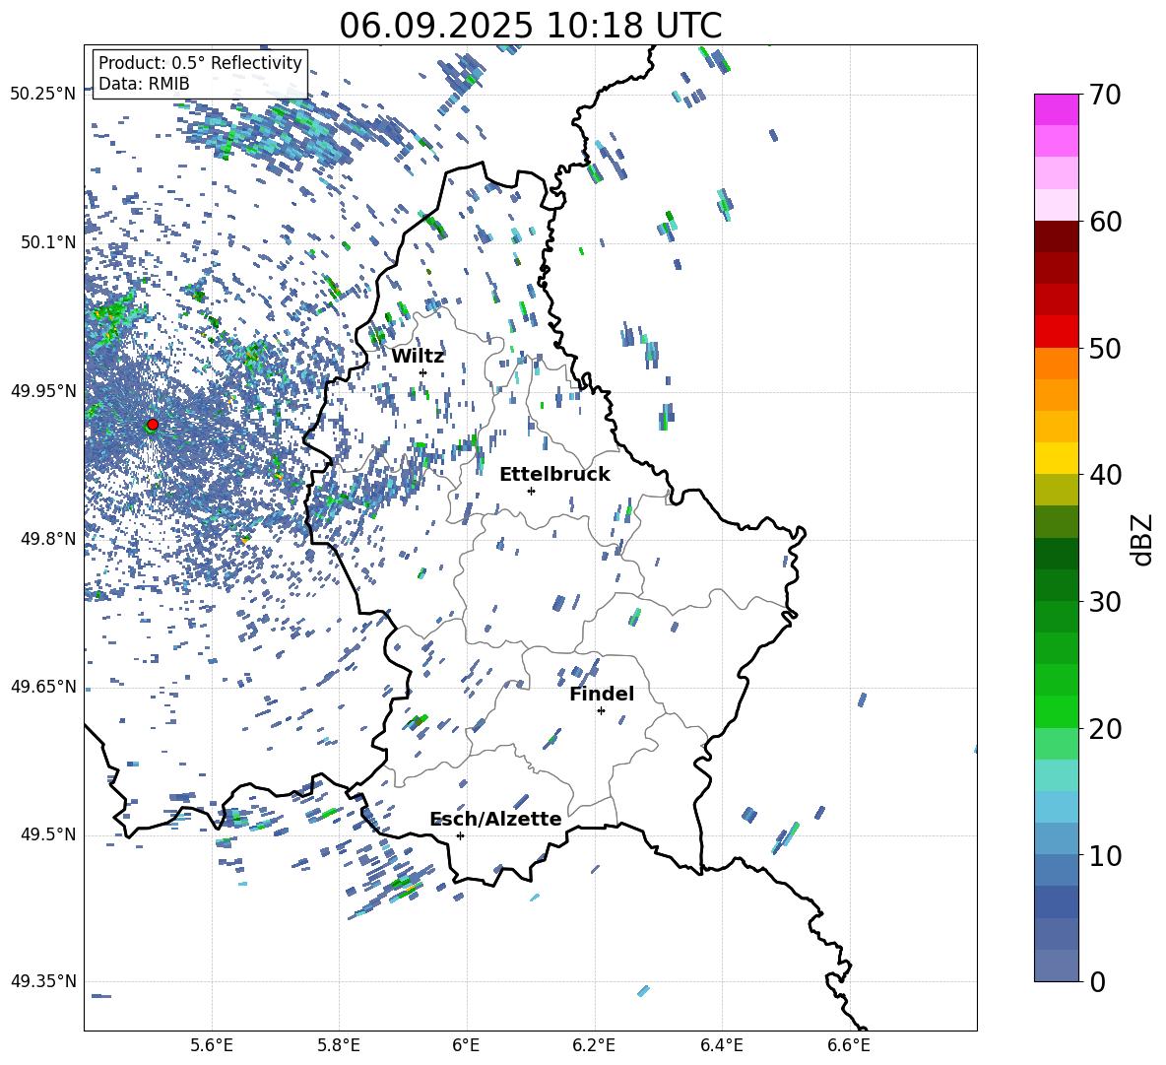The image size is (1166, 1065).
Task: Click the 6.4°E longitude label
Action: click(x=721, y=1045)
